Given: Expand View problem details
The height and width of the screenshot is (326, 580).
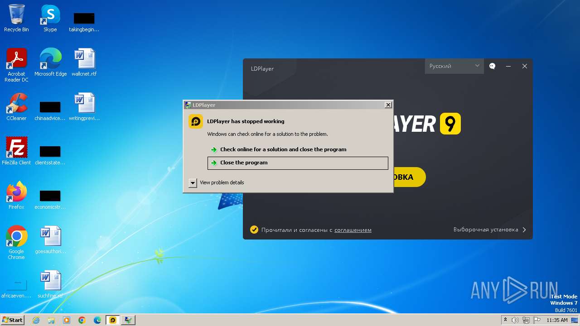Looking at the screenshot, I should 193,183.
